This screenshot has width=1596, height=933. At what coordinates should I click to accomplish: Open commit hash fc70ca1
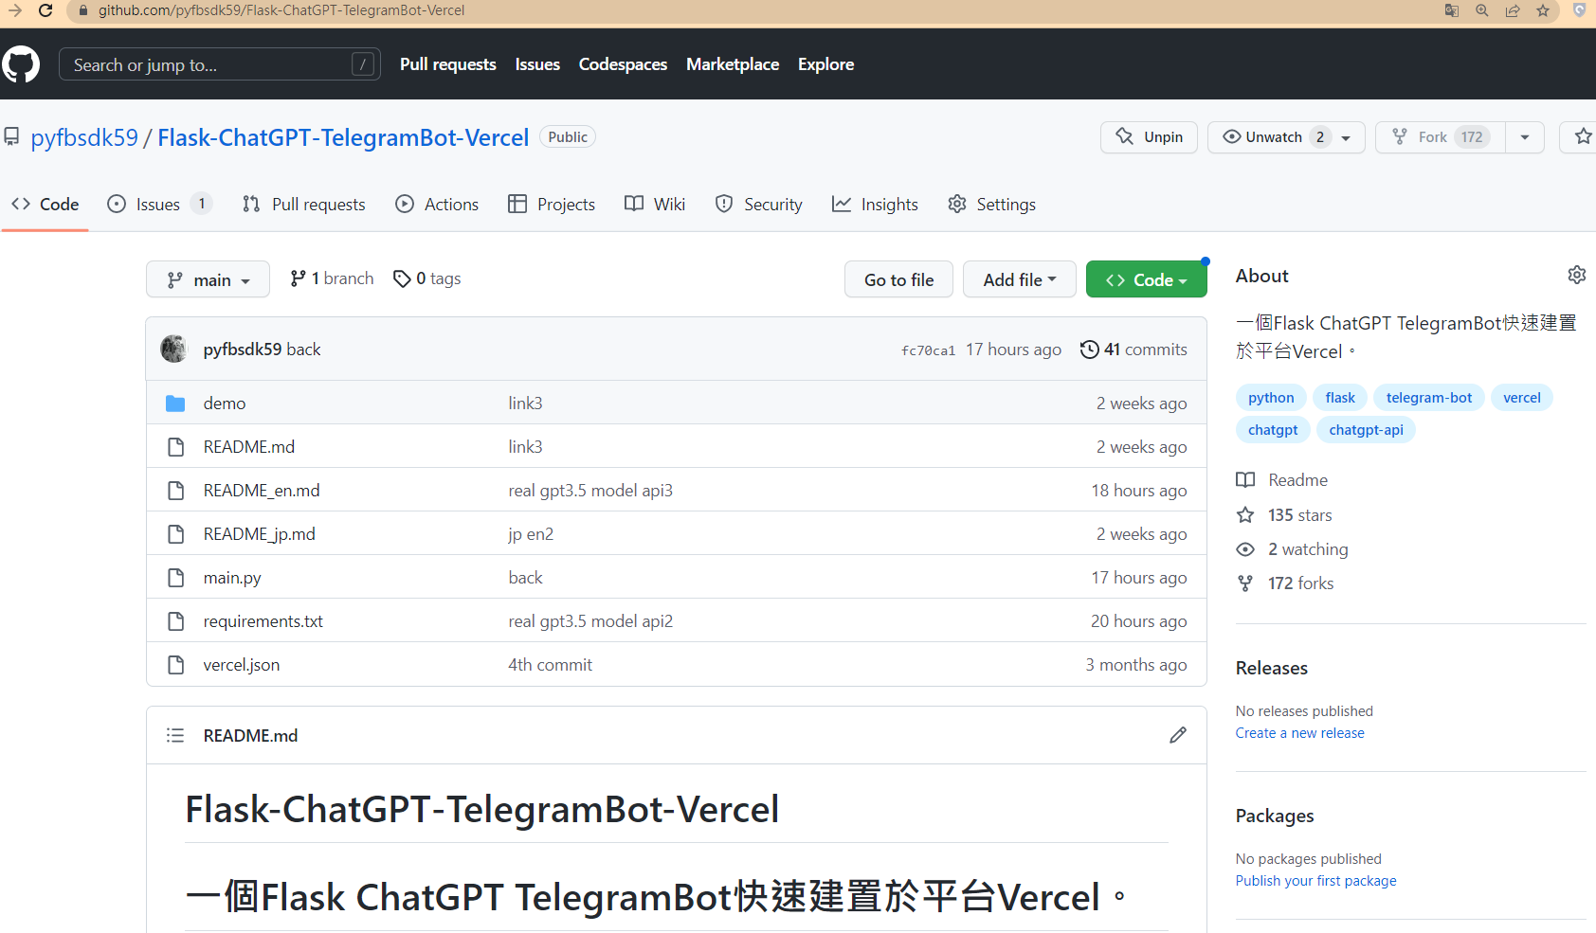pyautogui.click(x=928, y=350)
